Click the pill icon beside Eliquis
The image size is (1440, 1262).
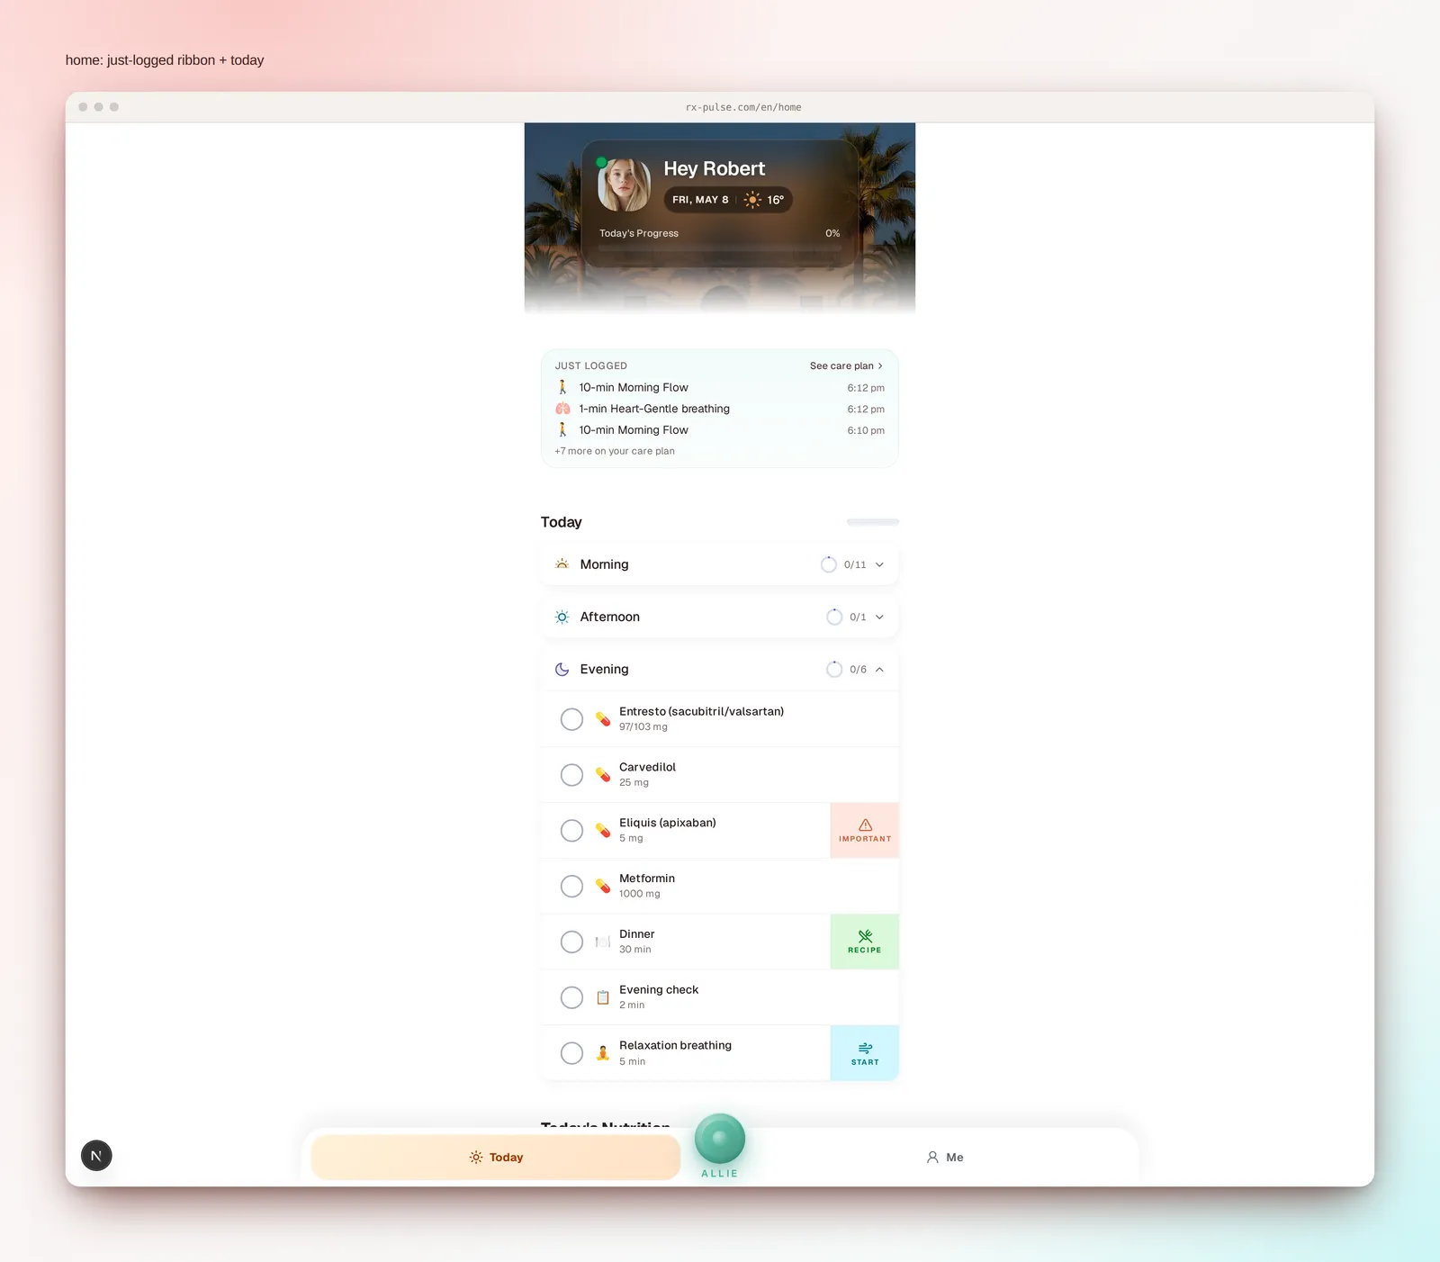coord(603,831)
